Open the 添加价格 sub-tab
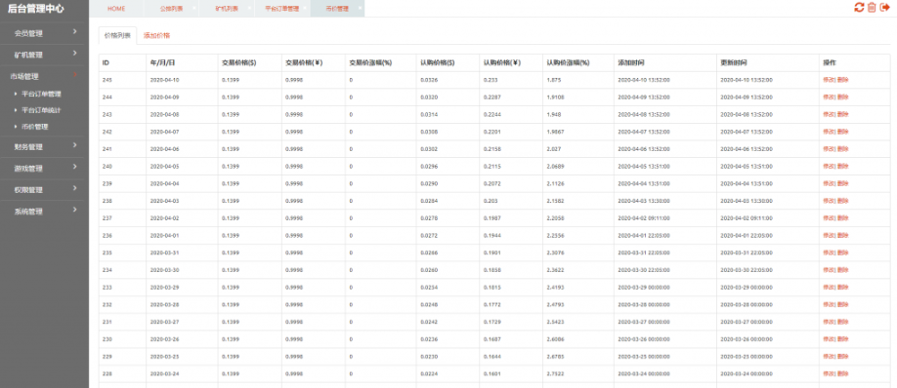The image size is (897, 388). coord(156,35)
